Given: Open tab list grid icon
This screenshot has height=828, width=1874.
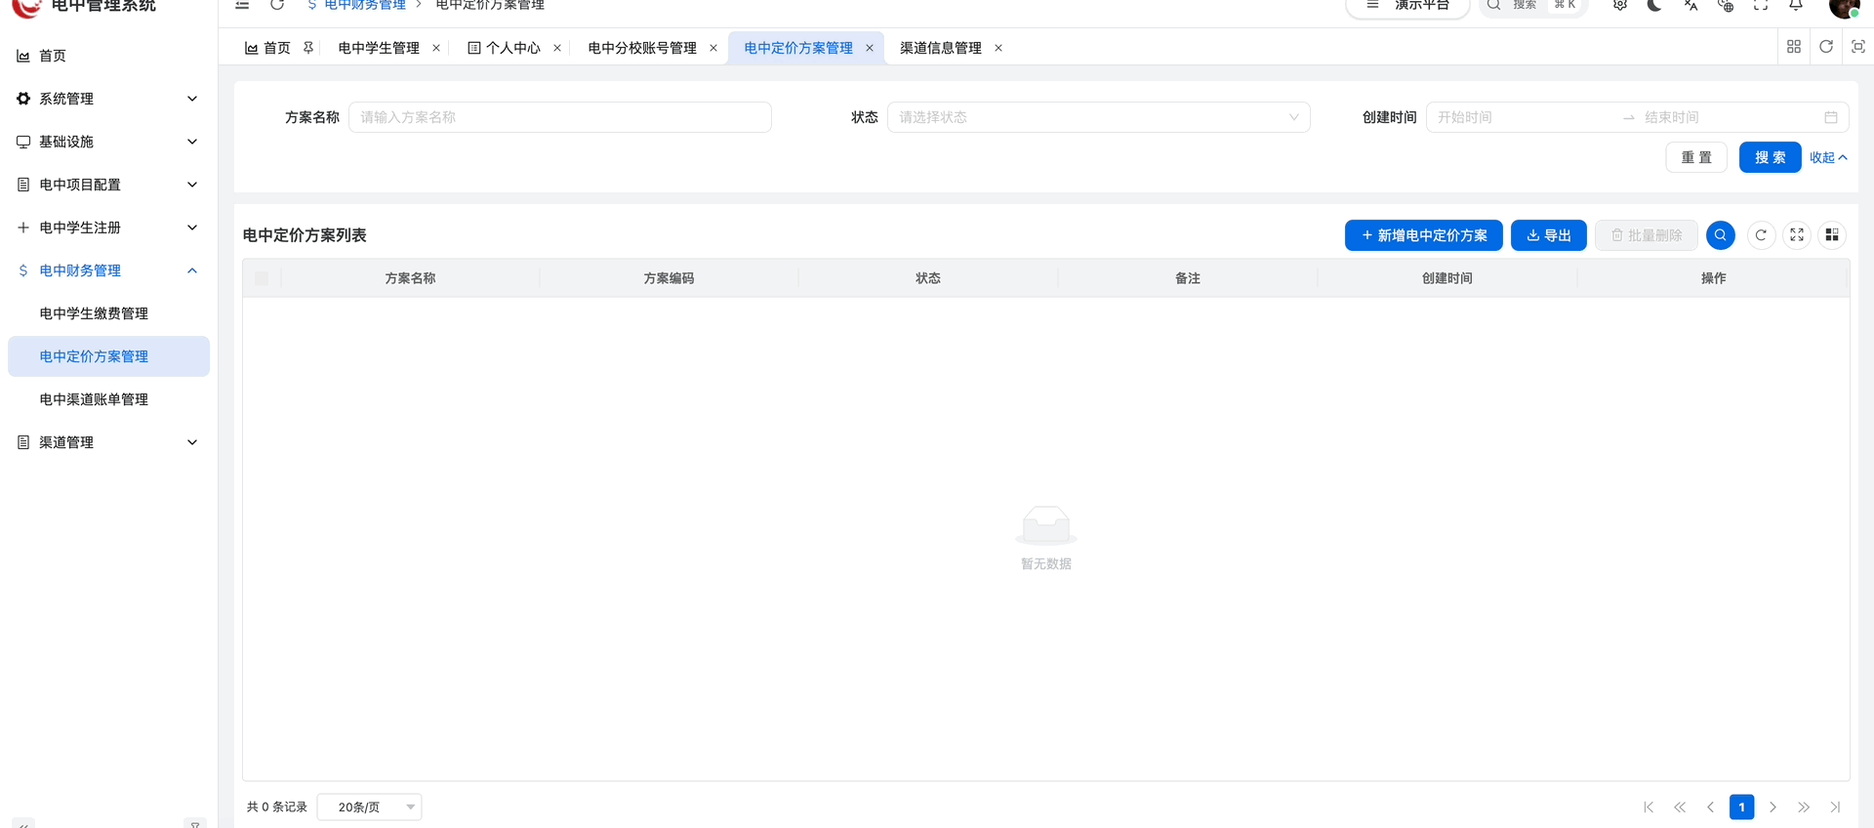Looking at the screenshot, I should [1794, 47].
